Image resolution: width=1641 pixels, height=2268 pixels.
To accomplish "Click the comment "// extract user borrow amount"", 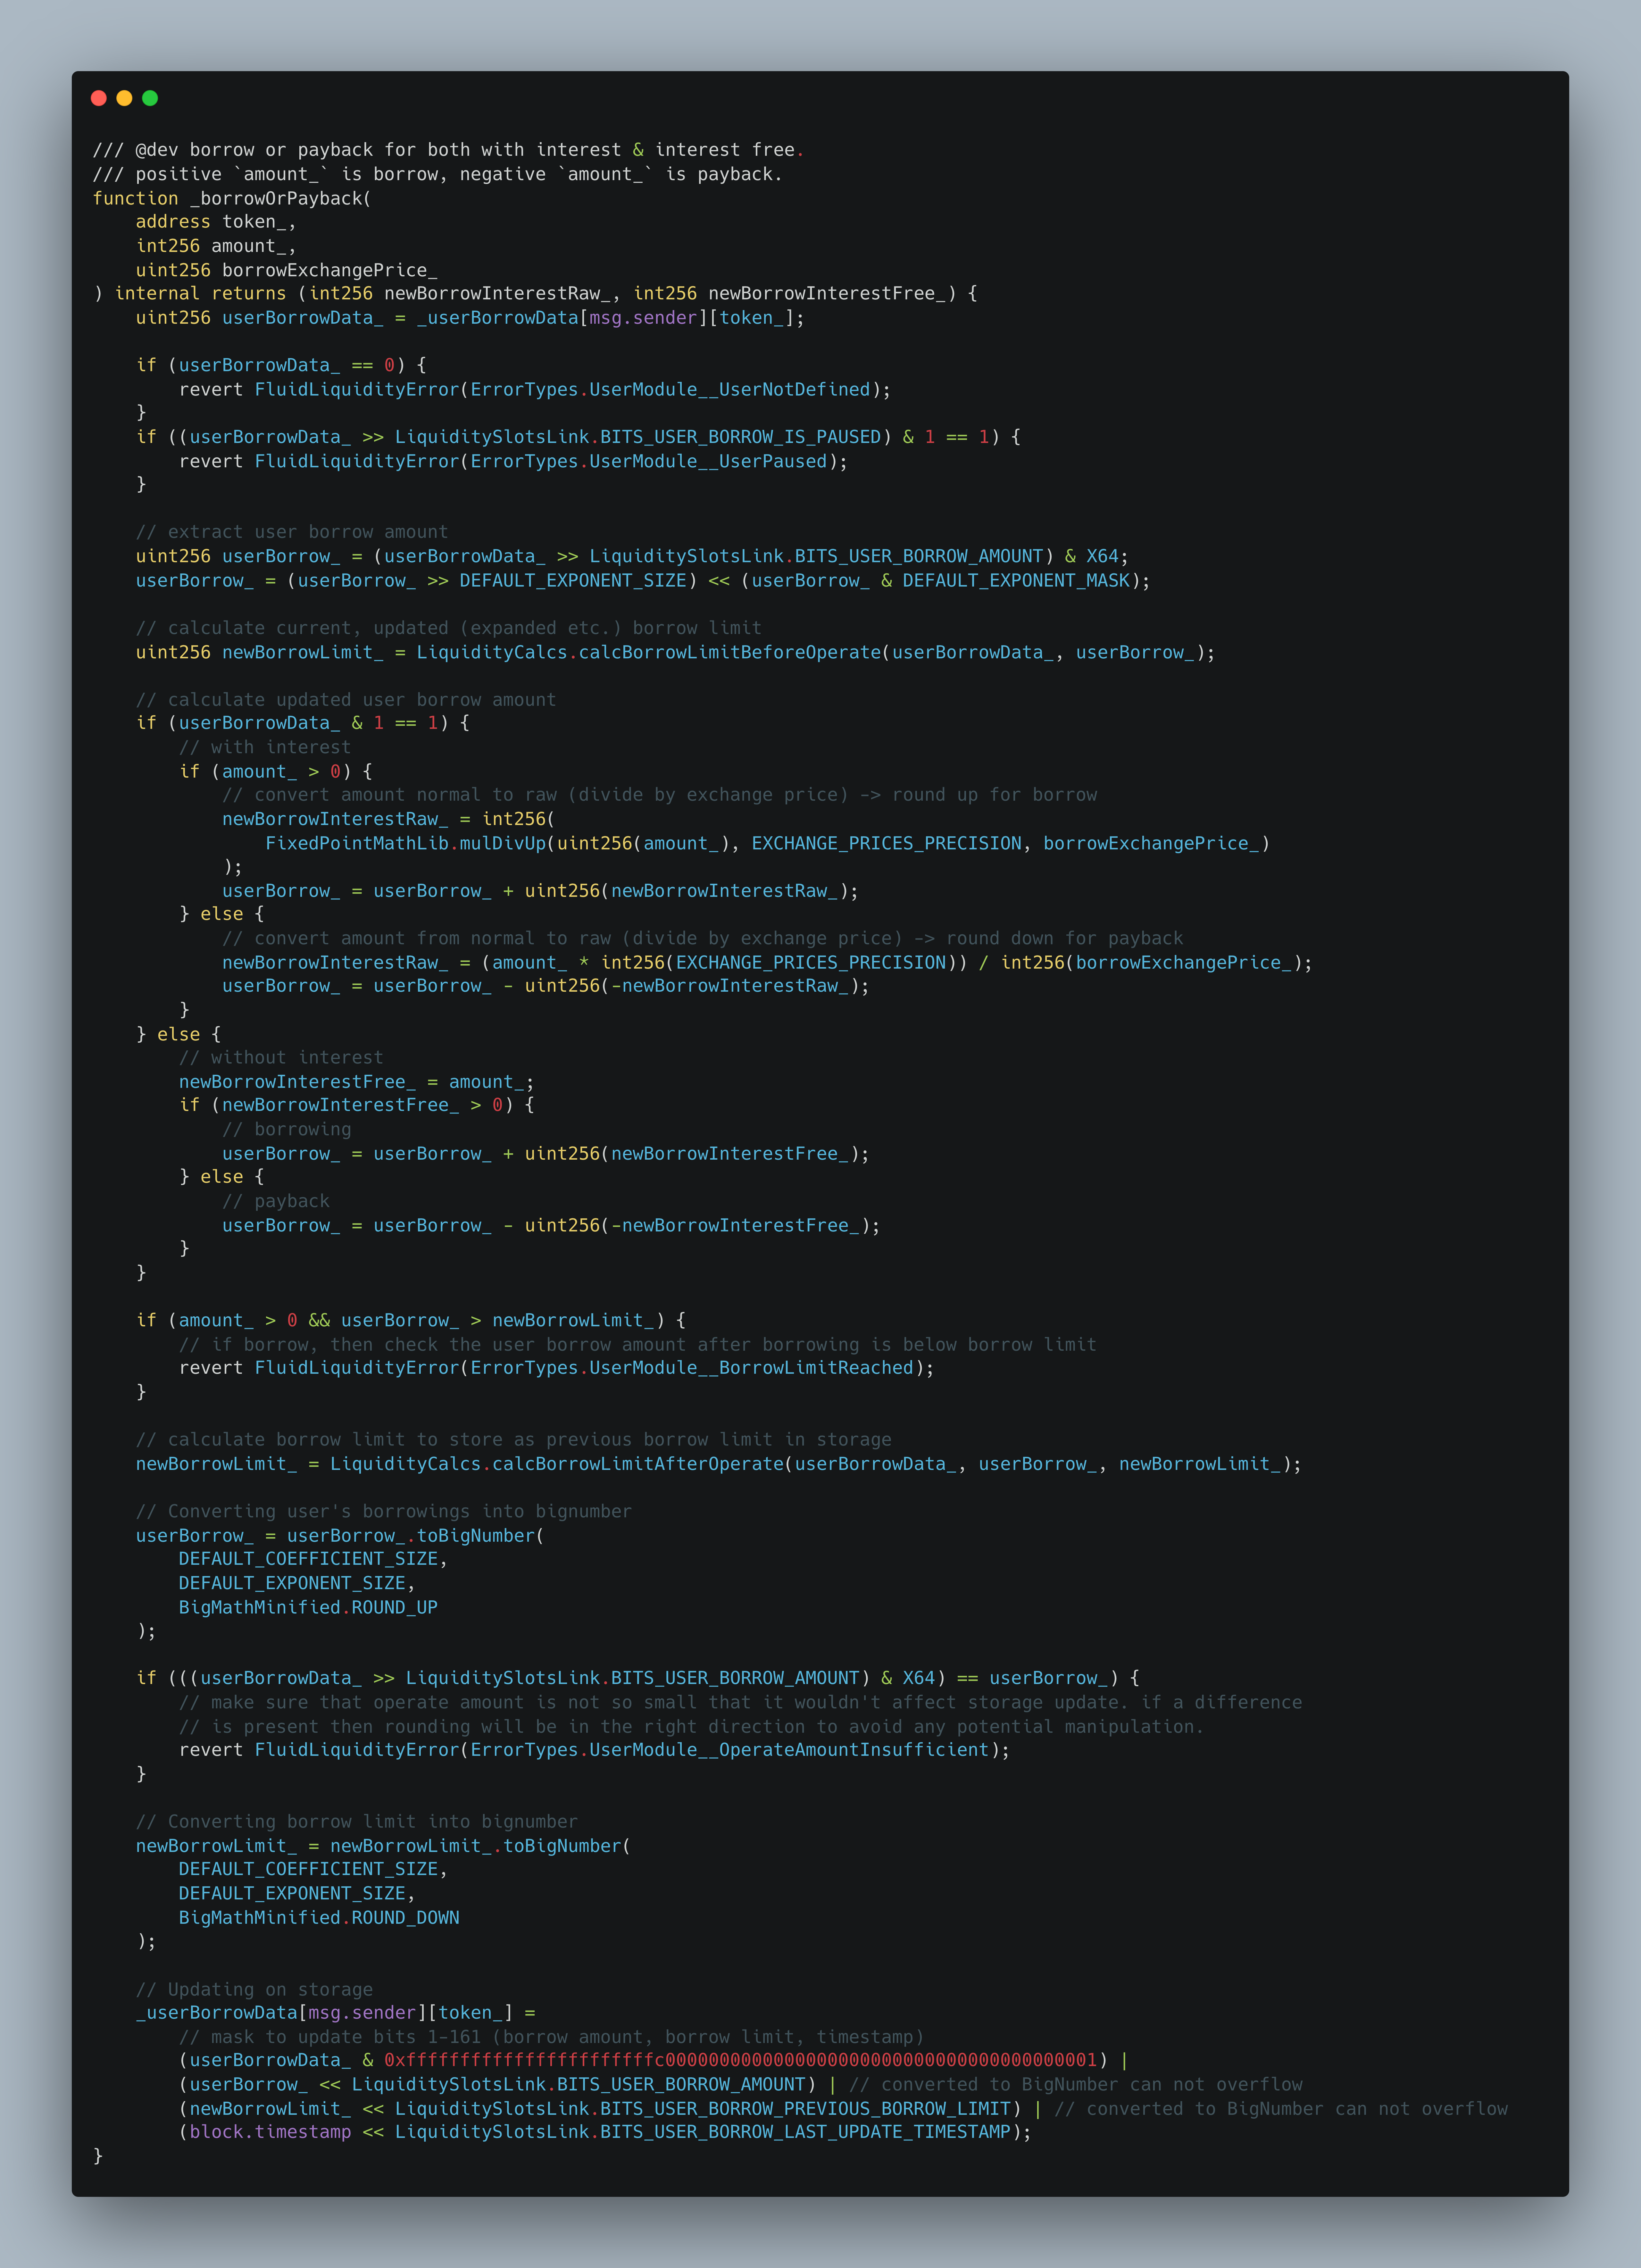I will pos(292,532).
